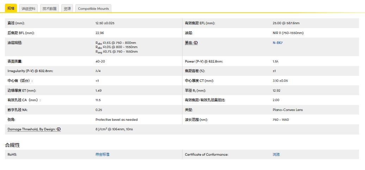Click the wavelength range value 750 - 1550
The image size is (365, 170).
(280, 120)
